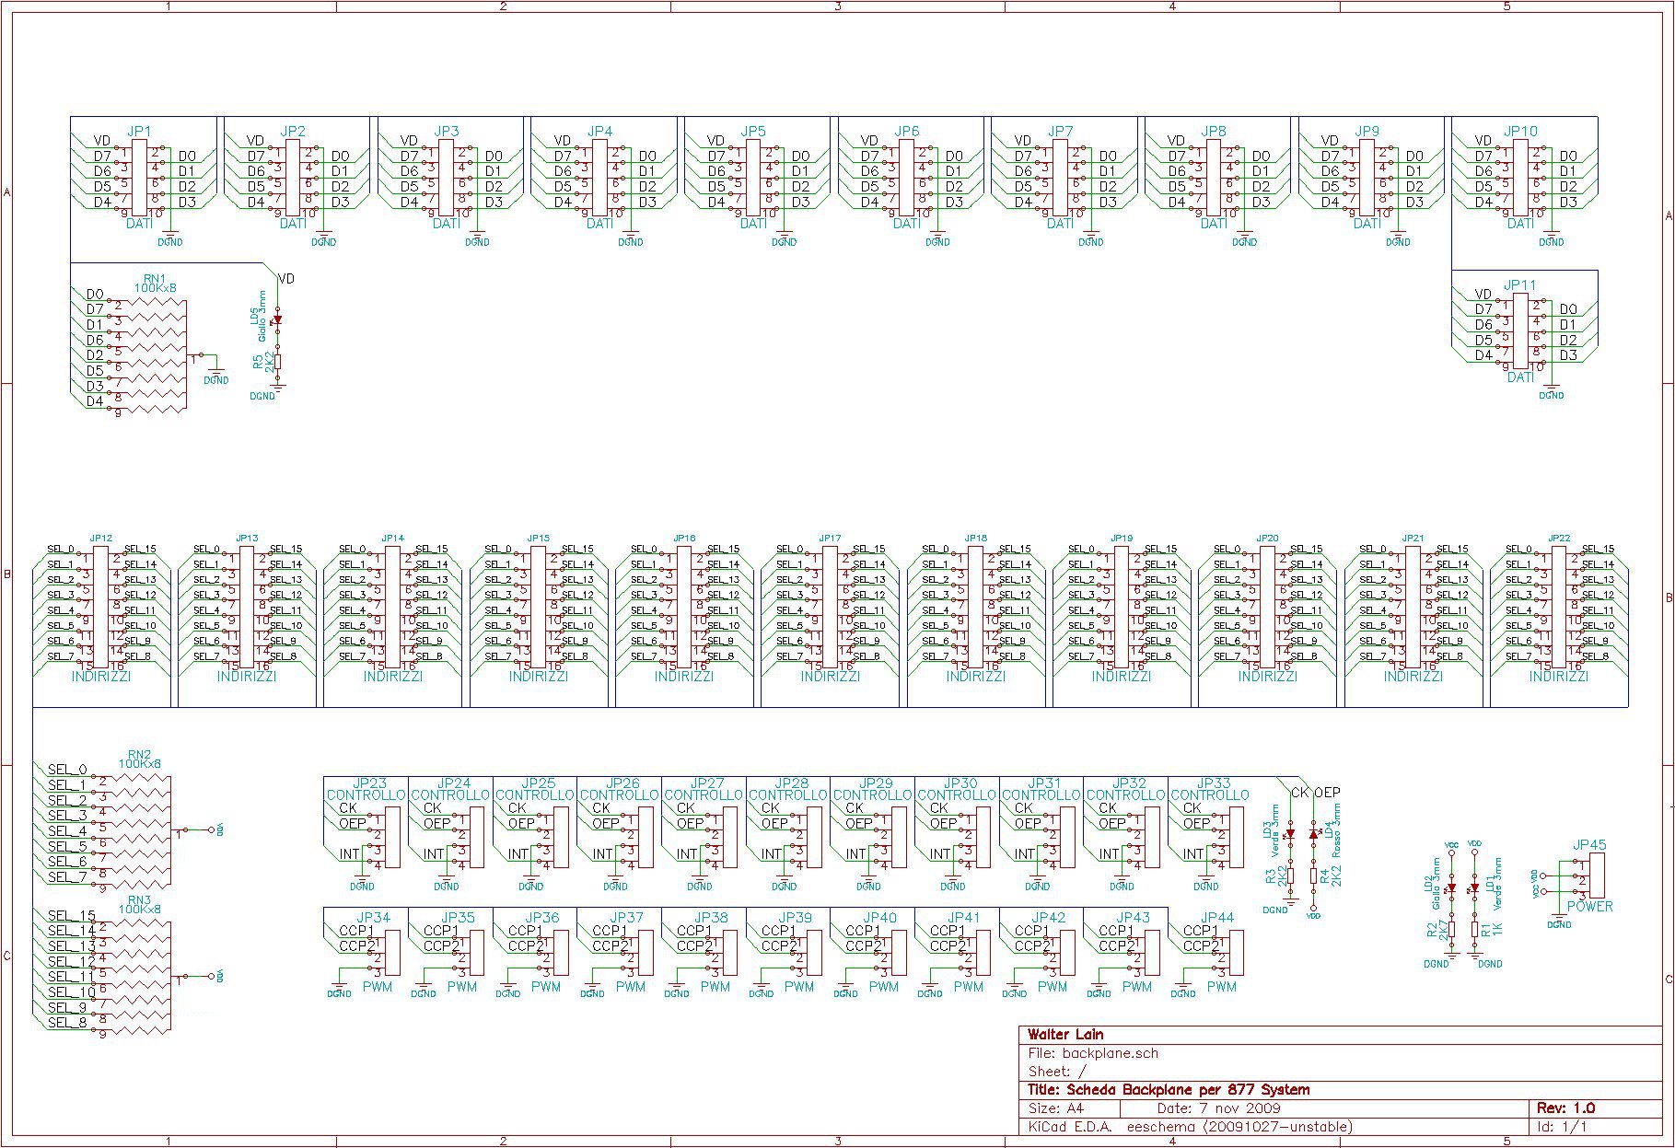Select the POWER connector value label

pos(1590,907)
